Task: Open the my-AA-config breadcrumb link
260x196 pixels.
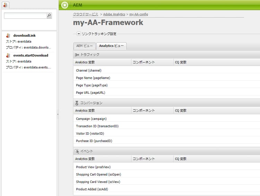Action: point(139,15)
